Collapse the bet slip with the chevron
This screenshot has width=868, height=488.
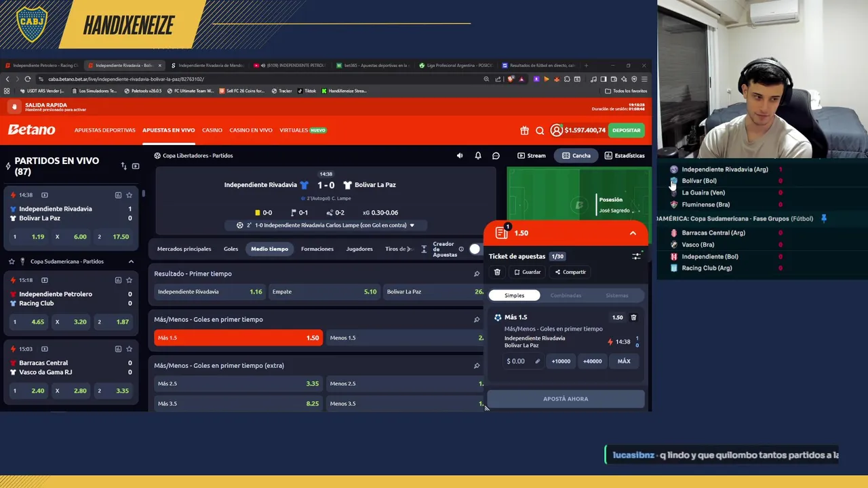click(x=633, y=233)
